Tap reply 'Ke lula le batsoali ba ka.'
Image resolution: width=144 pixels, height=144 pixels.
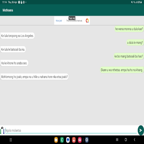coord(13,49)
